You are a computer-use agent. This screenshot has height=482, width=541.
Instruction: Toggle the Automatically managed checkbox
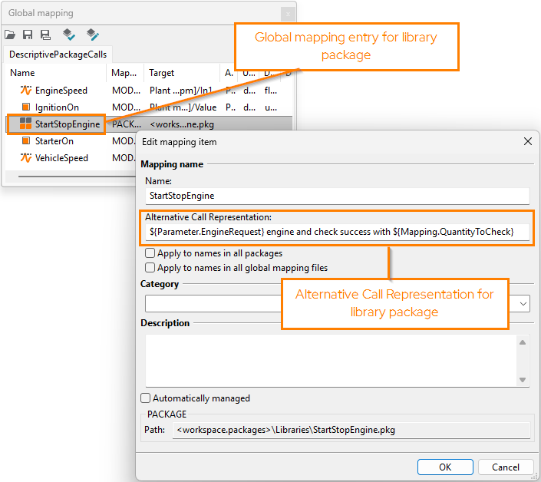tap(145, 398)
